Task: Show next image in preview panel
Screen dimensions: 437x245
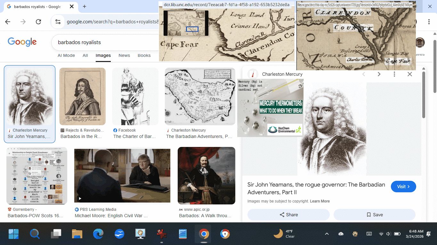Action: click(379, 74)
